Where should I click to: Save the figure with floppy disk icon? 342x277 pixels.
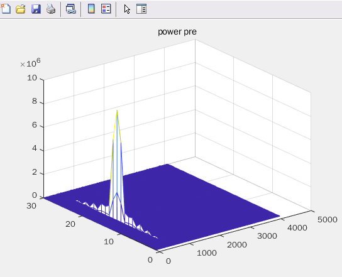(36, 9)
